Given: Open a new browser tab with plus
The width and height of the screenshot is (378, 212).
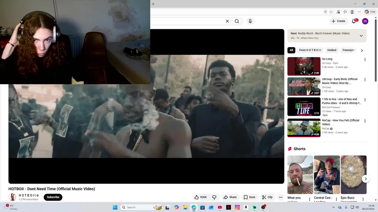Looking at the screenshot, I should click(x=153, y=4).
